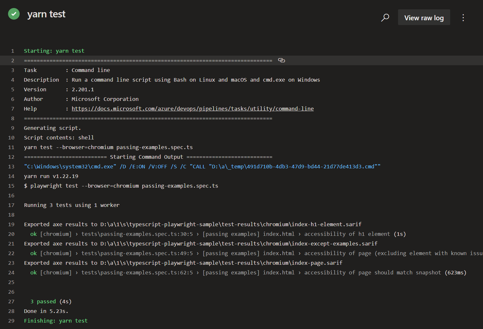
Task: Select the 'Starting Command Output' separator line
Action: point(148,157)
